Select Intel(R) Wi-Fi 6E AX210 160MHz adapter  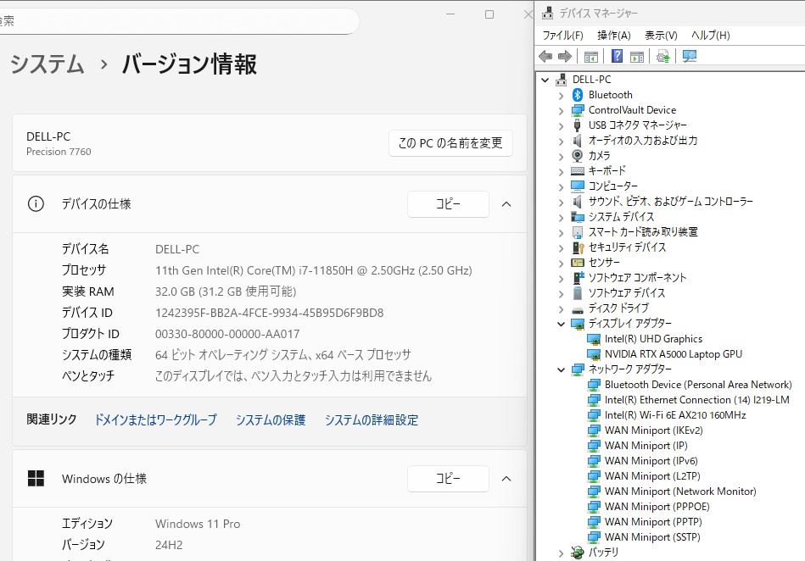click(x=674, y=415)
